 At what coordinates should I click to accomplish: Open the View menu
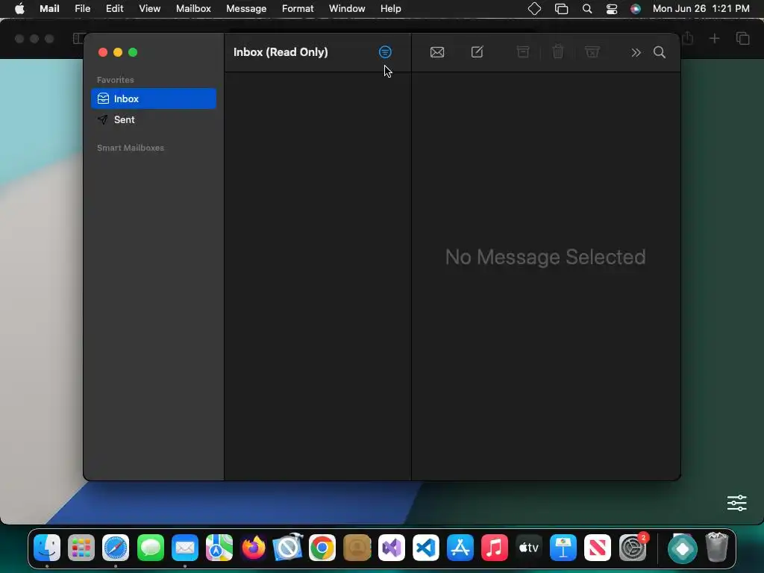(x=149, y=8)
